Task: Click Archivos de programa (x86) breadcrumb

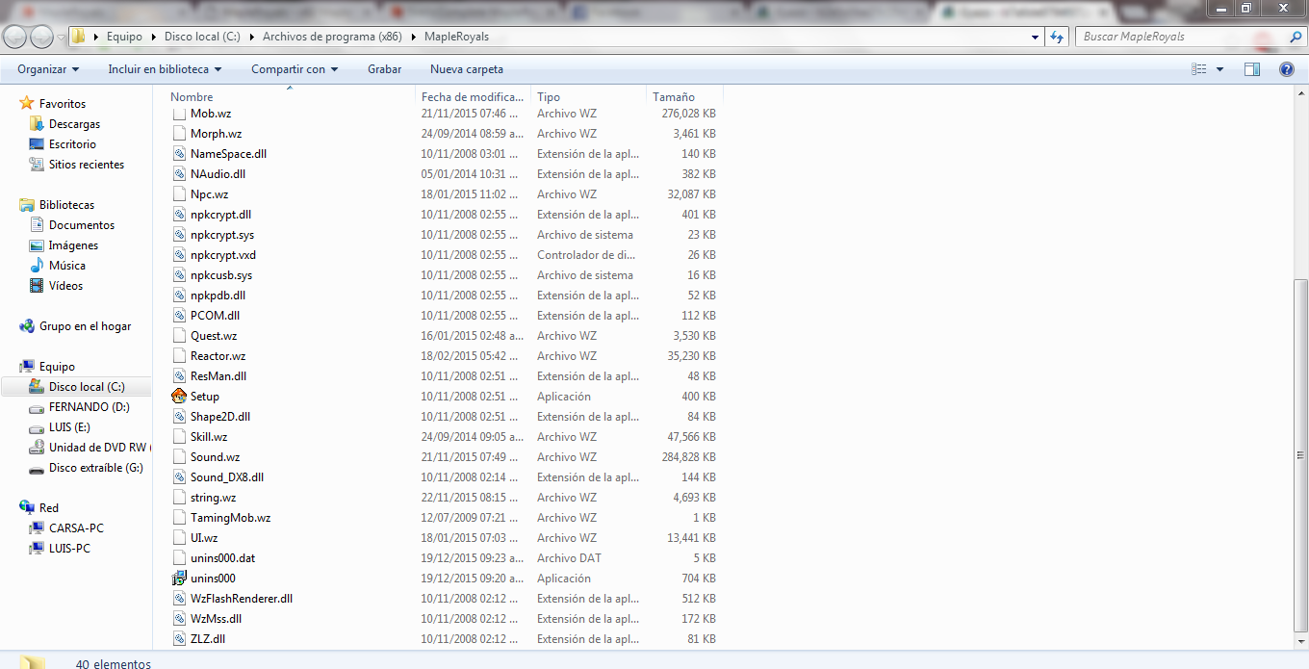Action: [x=332, y=37]
